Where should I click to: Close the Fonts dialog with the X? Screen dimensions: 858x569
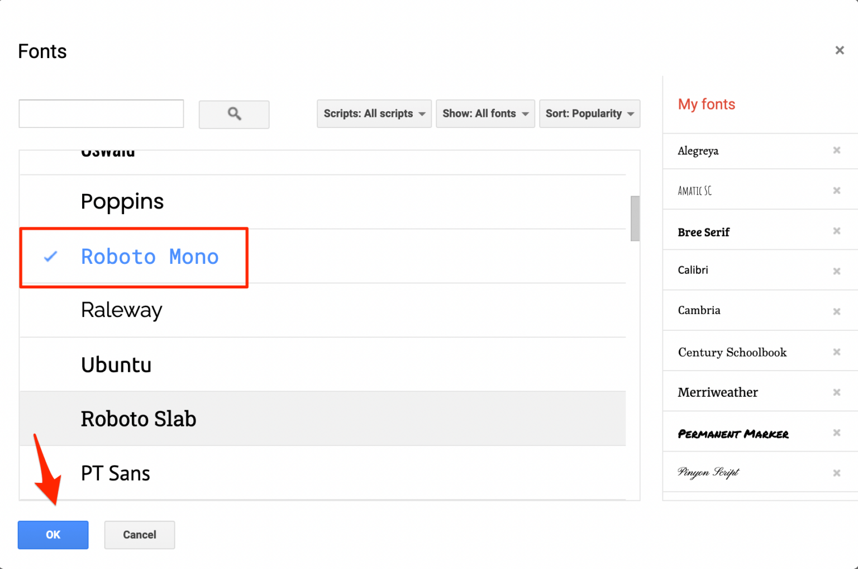(x=840, y=50)
